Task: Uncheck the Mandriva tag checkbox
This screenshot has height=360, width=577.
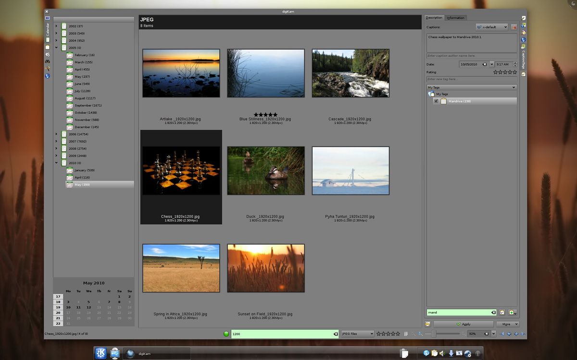Action: 436,101
